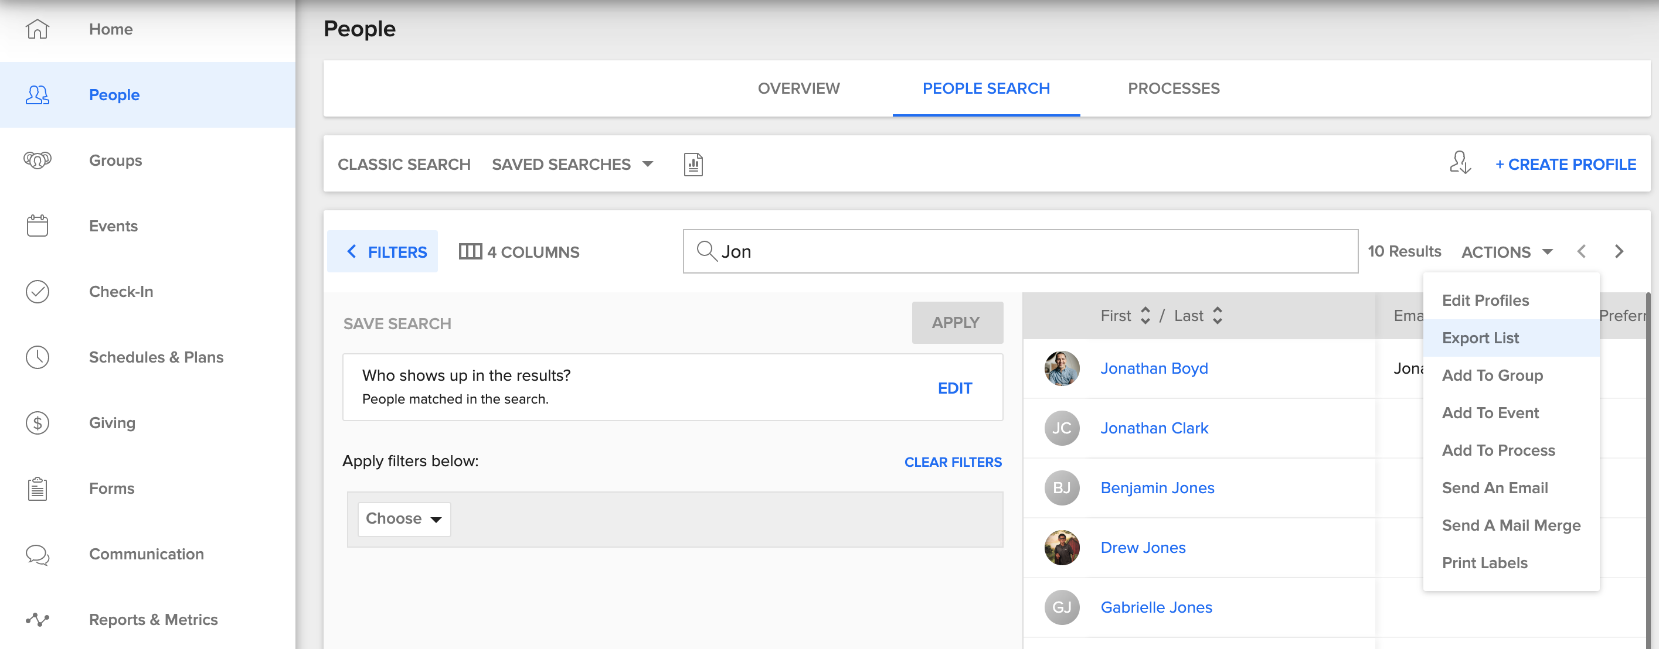The image size is (1659, 649).
Task: Click the Apply button in Save Search
Action: [x=957, y=322]
